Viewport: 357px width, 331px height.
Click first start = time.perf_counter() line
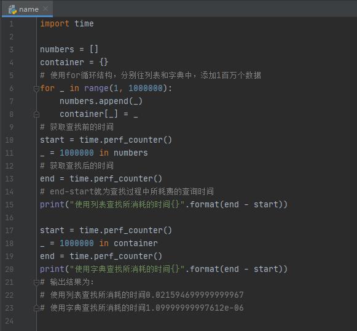pos(106,140)
